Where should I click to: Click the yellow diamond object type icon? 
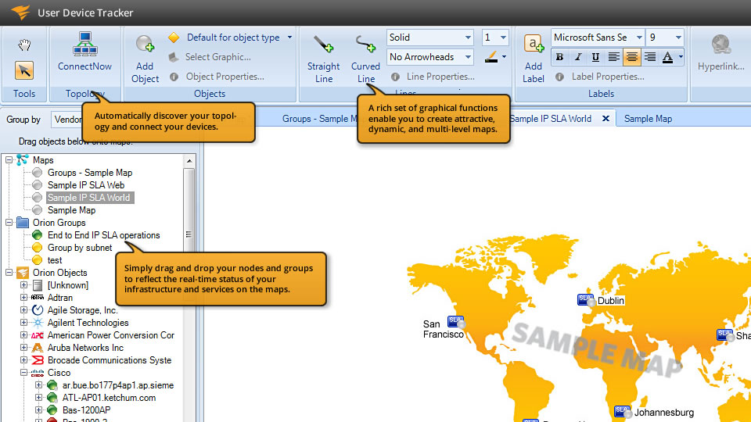coord(174,38)
